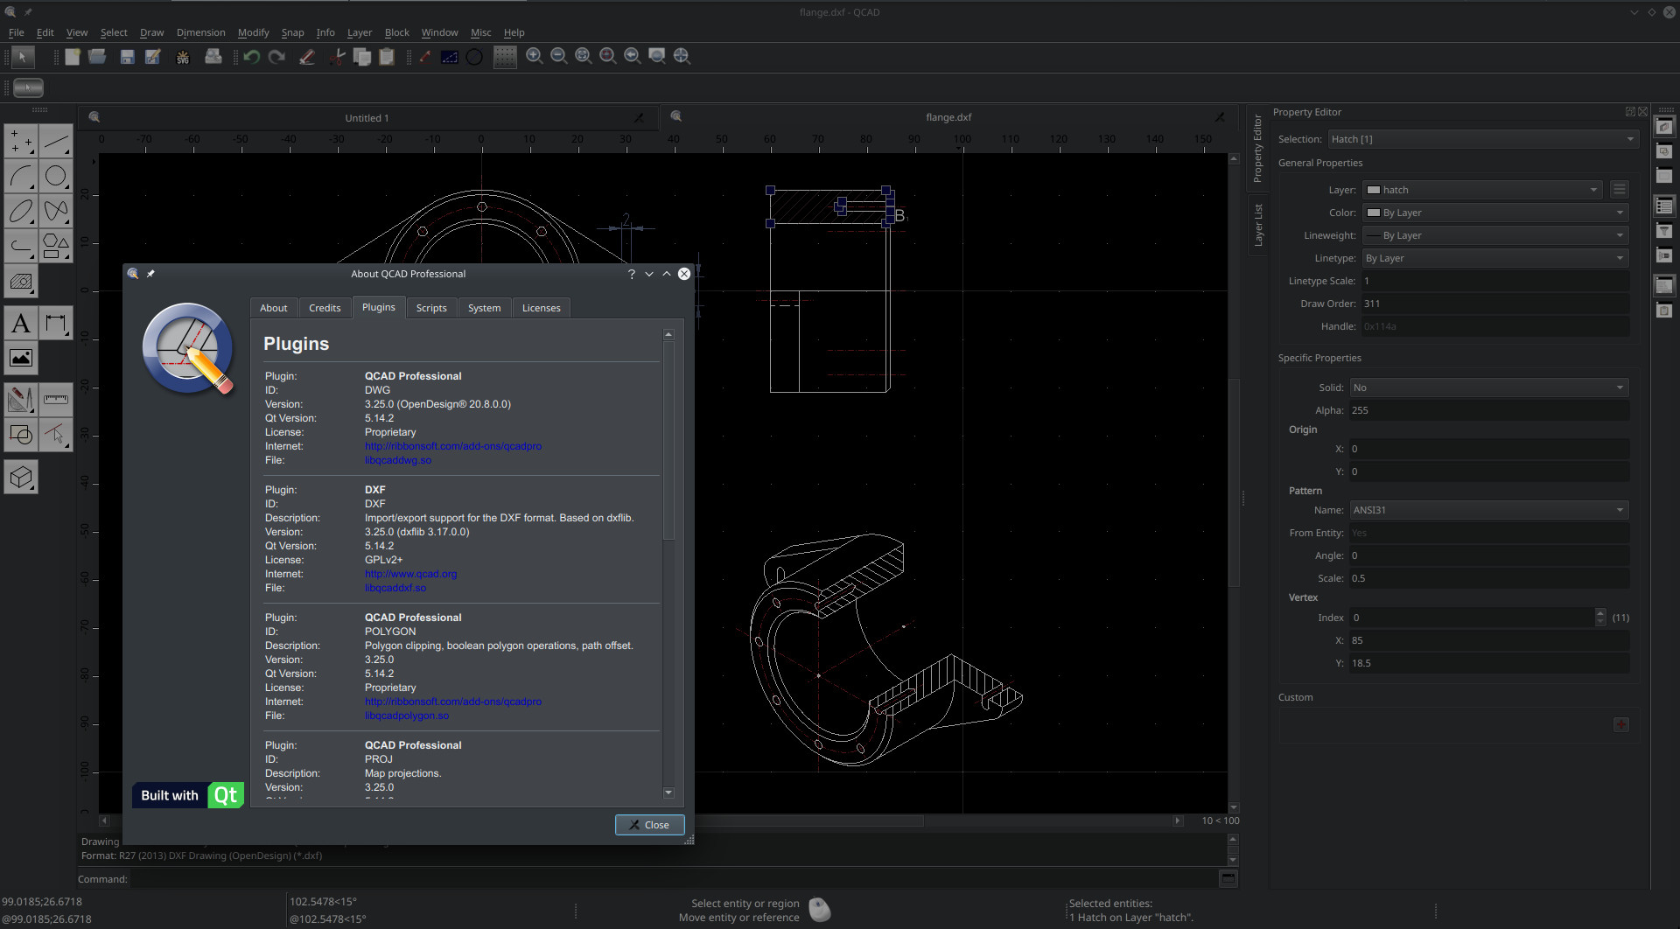Select the Polyline drawing tool
The height and width of the screenshot is (929, 1680).
tap(21, 246)
